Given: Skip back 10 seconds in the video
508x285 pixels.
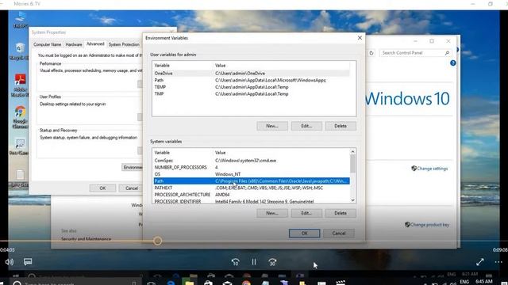Looking at the screenshot, I should (x=236, y=262).
